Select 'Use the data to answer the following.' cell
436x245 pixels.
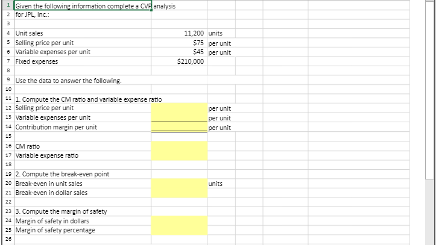coord(83,81)
